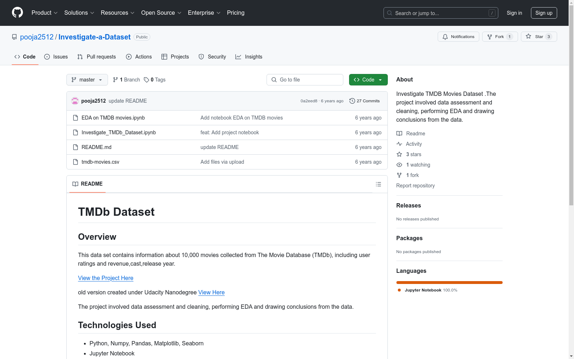This screenshot has height=359, width=574.
Task: Click the Fork icon button
Action: [x=490, y=37]
